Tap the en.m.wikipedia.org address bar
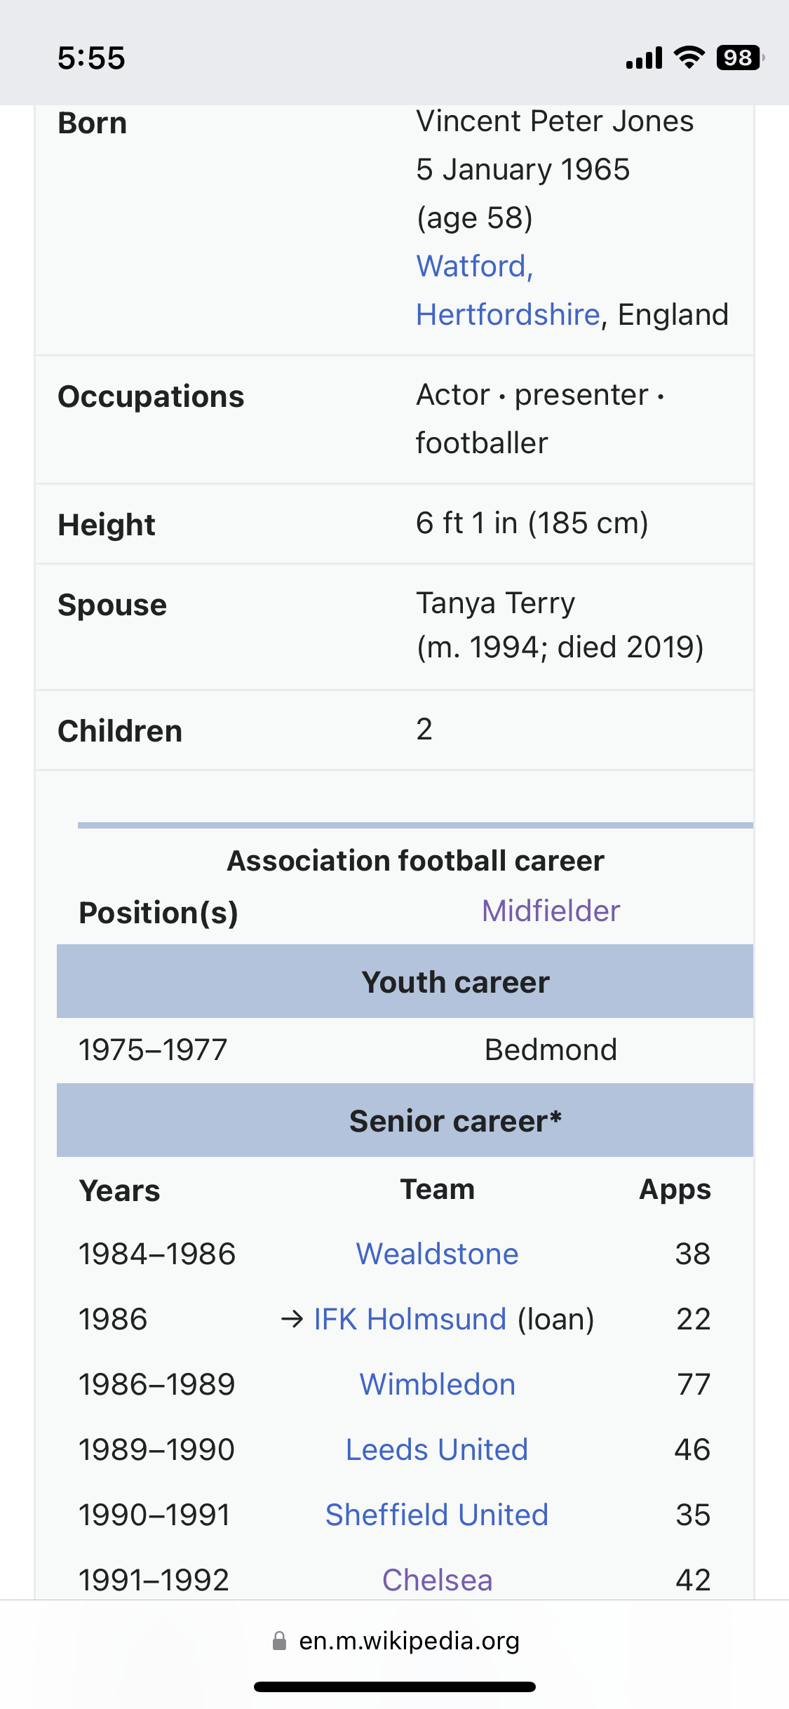789x1709 pixels. click(395, 1640)
